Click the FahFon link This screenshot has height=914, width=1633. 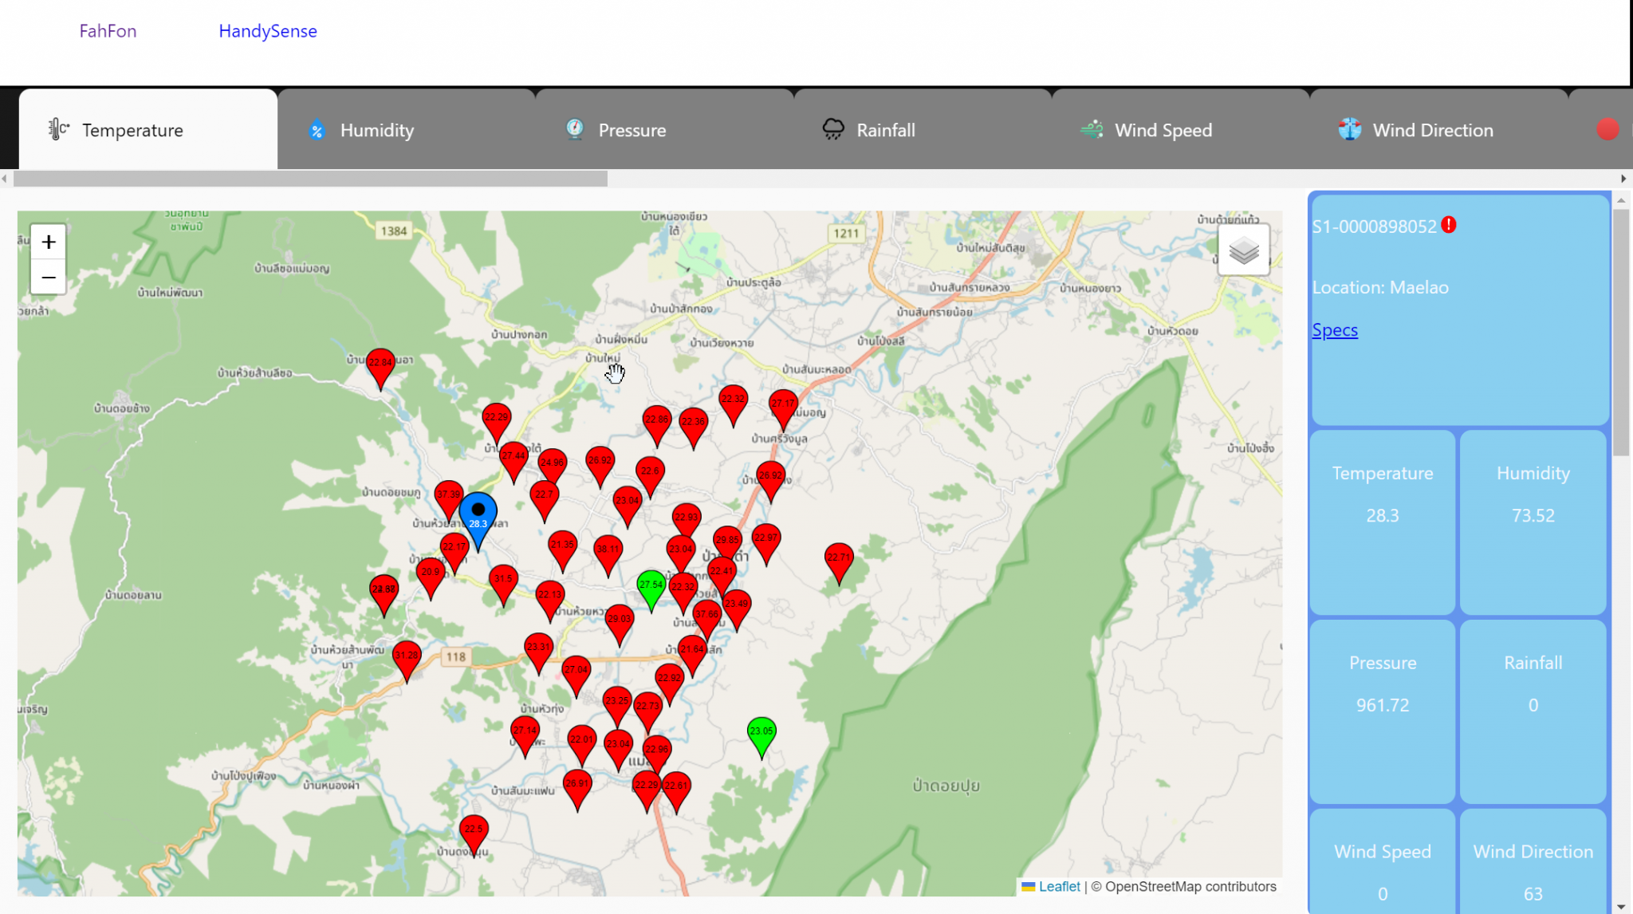click(108, 31)
